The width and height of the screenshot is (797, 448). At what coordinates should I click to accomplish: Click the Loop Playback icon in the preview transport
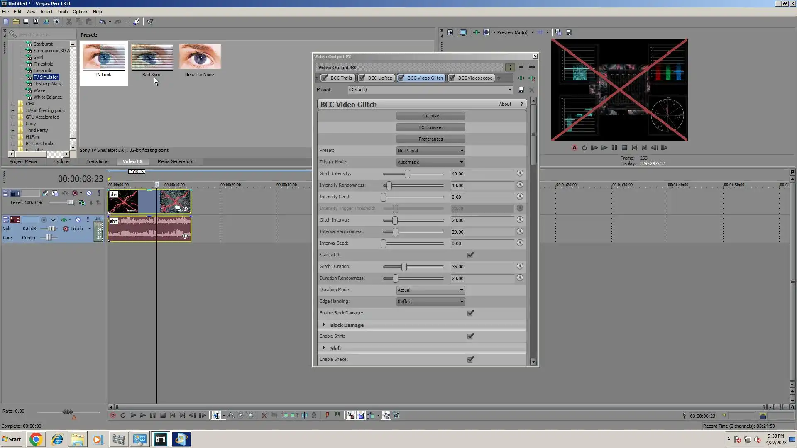[x=584, y=148]
